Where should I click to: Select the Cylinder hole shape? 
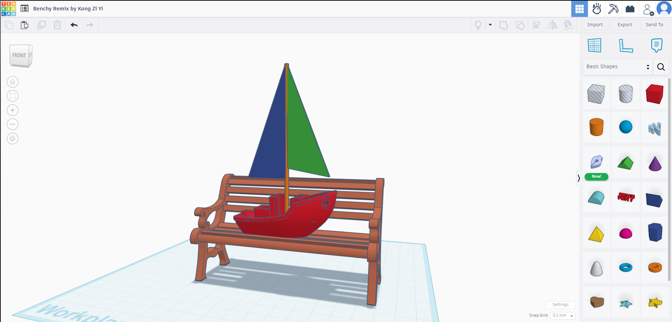pos(626,94)
